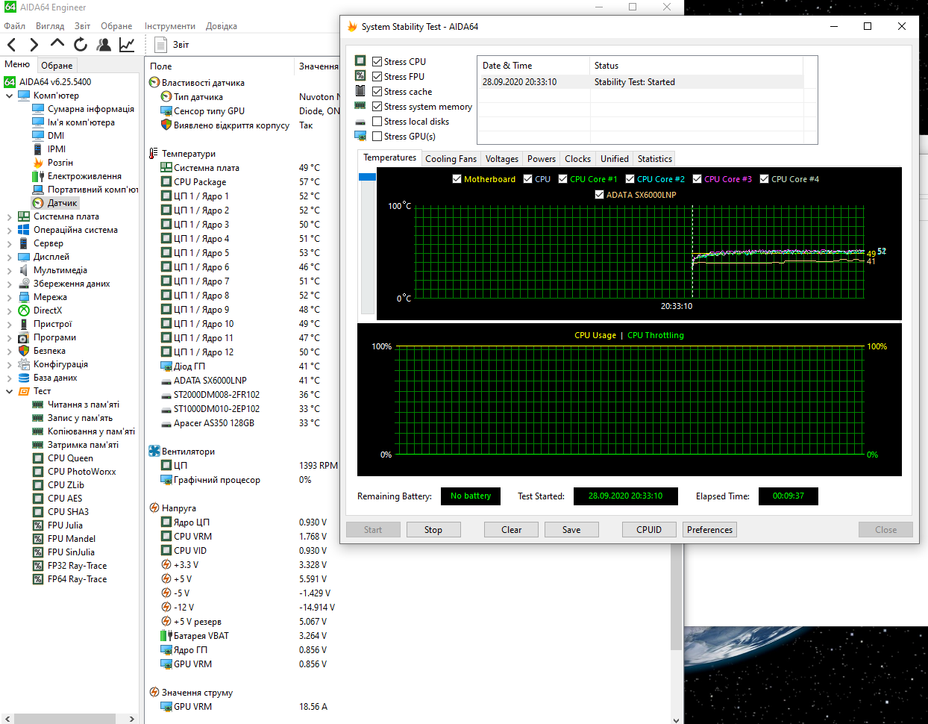Toggle Motherboard graph checkbox
The height and width of the screenshot is (724, 928).
tap(457, 179)
